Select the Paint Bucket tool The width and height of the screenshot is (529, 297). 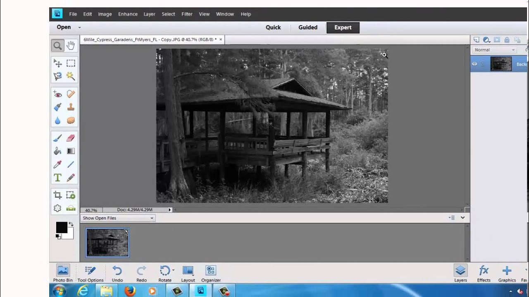pos(57,151)
